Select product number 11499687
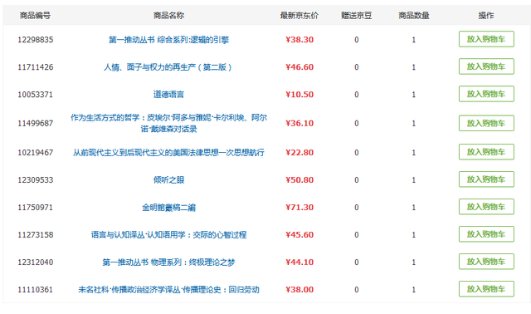 [36, 123]
